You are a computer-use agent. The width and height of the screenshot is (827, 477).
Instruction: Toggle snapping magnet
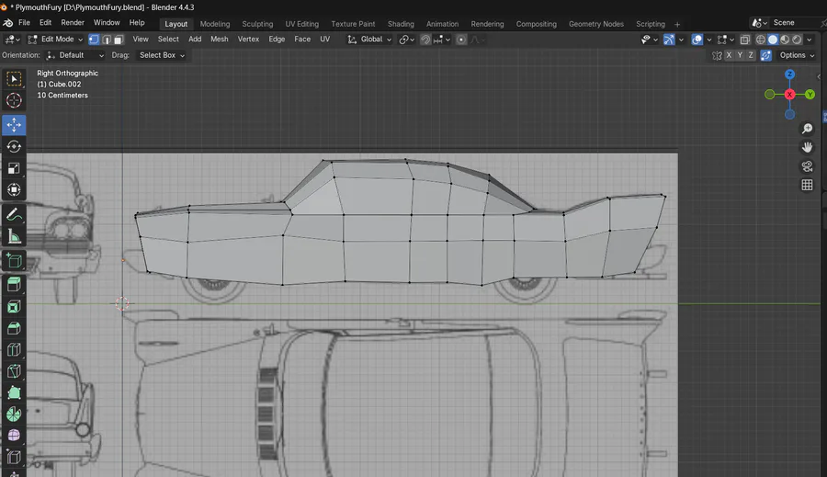coord(425,40)
